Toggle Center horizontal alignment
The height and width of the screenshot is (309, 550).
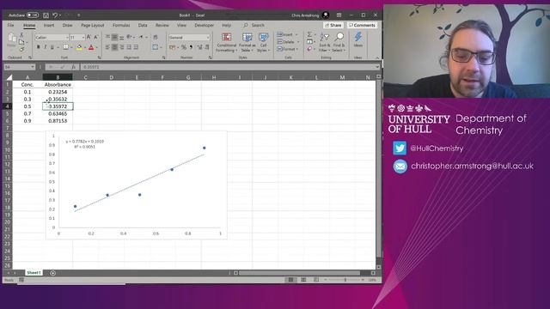(x=114, y=47)
